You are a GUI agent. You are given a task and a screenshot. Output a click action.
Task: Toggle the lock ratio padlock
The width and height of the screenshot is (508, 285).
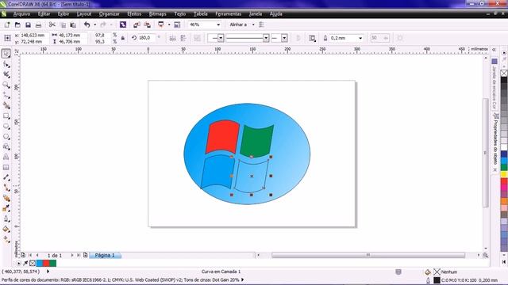click(x=123, y=38)
